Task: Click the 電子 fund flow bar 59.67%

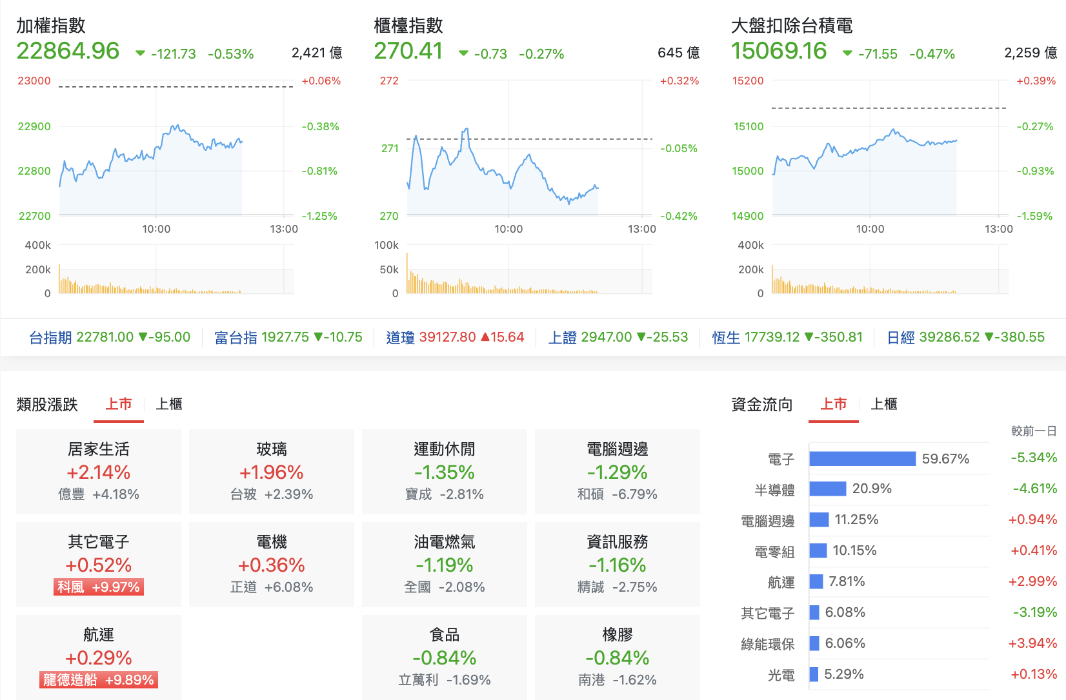Action: point(863,458)
